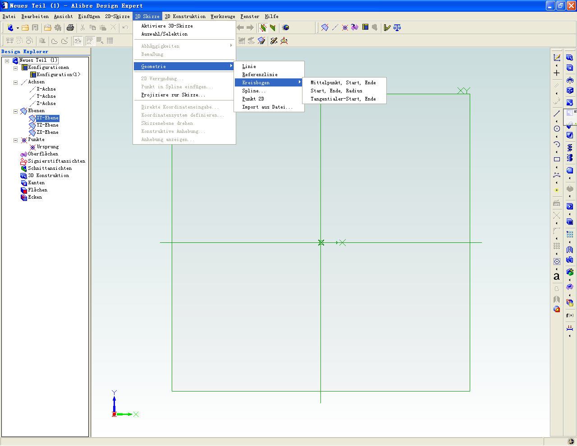Click the rotate view eye icon
The image size is (577, 446).
click(284, 41)
